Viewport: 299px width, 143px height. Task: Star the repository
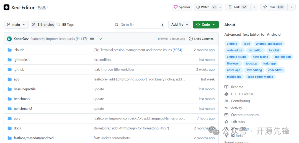click(x=274, y=7)
